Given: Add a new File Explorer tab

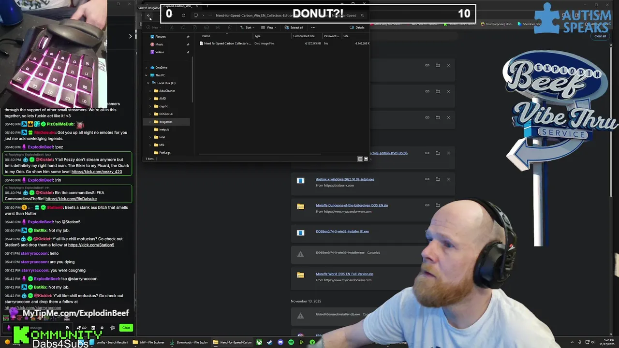Looking at the screenshot, I should (x=207, y=6).
